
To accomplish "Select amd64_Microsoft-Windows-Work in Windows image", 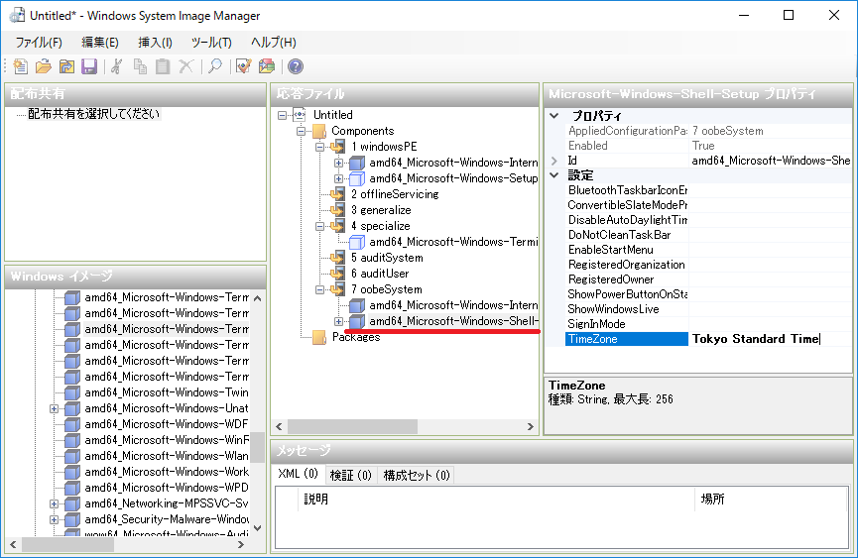I will (167, 472).
